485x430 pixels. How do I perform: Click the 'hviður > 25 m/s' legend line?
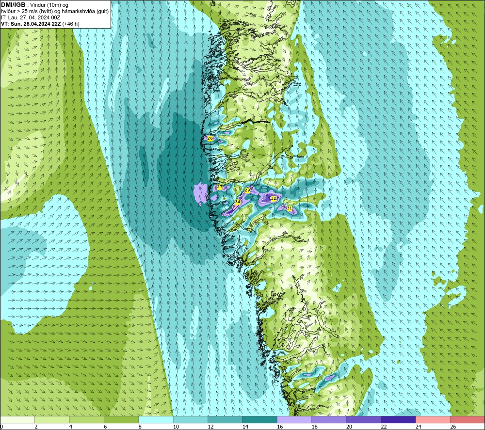(x=55, y=11)
